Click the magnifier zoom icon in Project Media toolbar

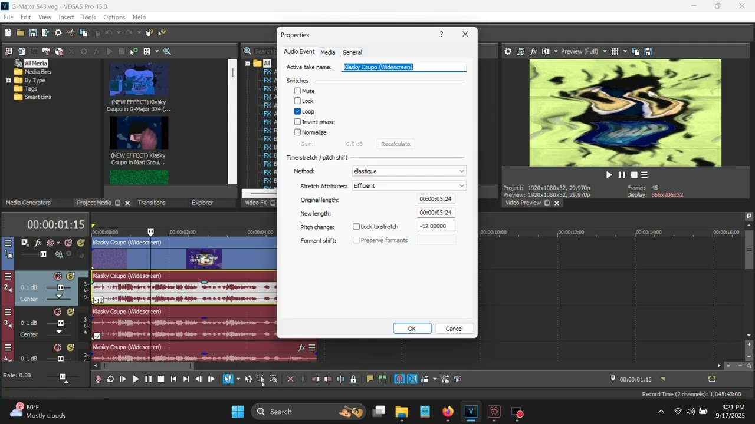(167, 51)
